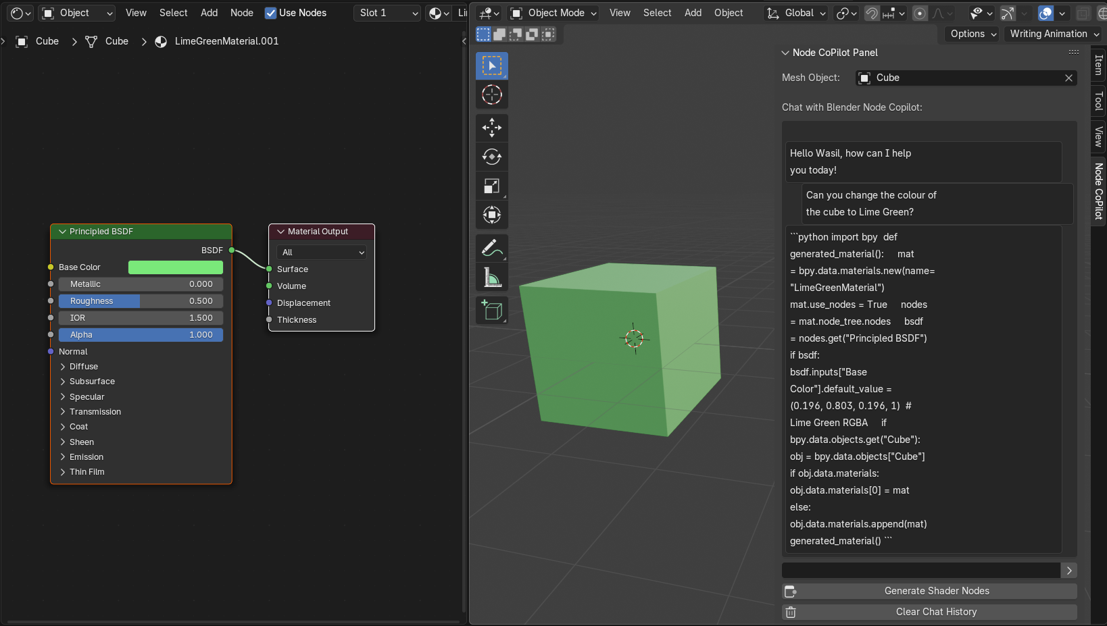The height and width of the screenshot is (626, 1107).
Task: Activate the Rotate tool
Action: click(x=491, y=157)
